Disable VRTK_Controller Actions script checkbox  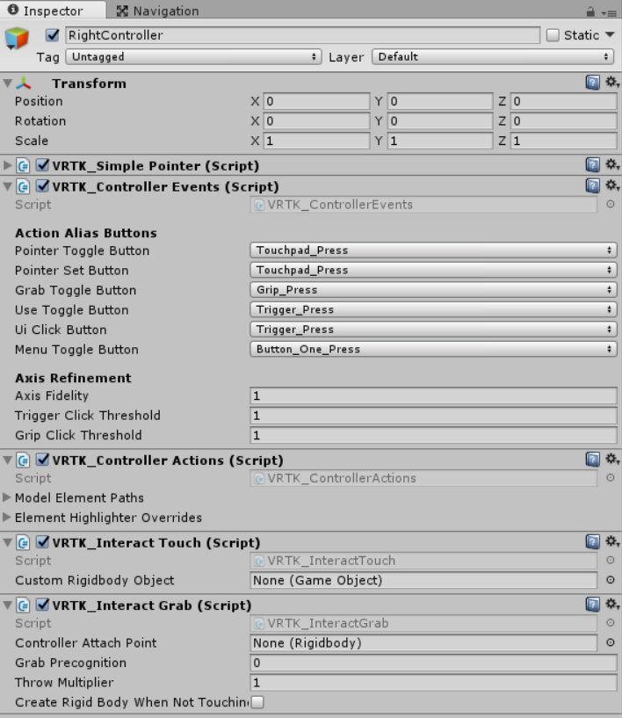pyautogui.click(x=42, y=460)
